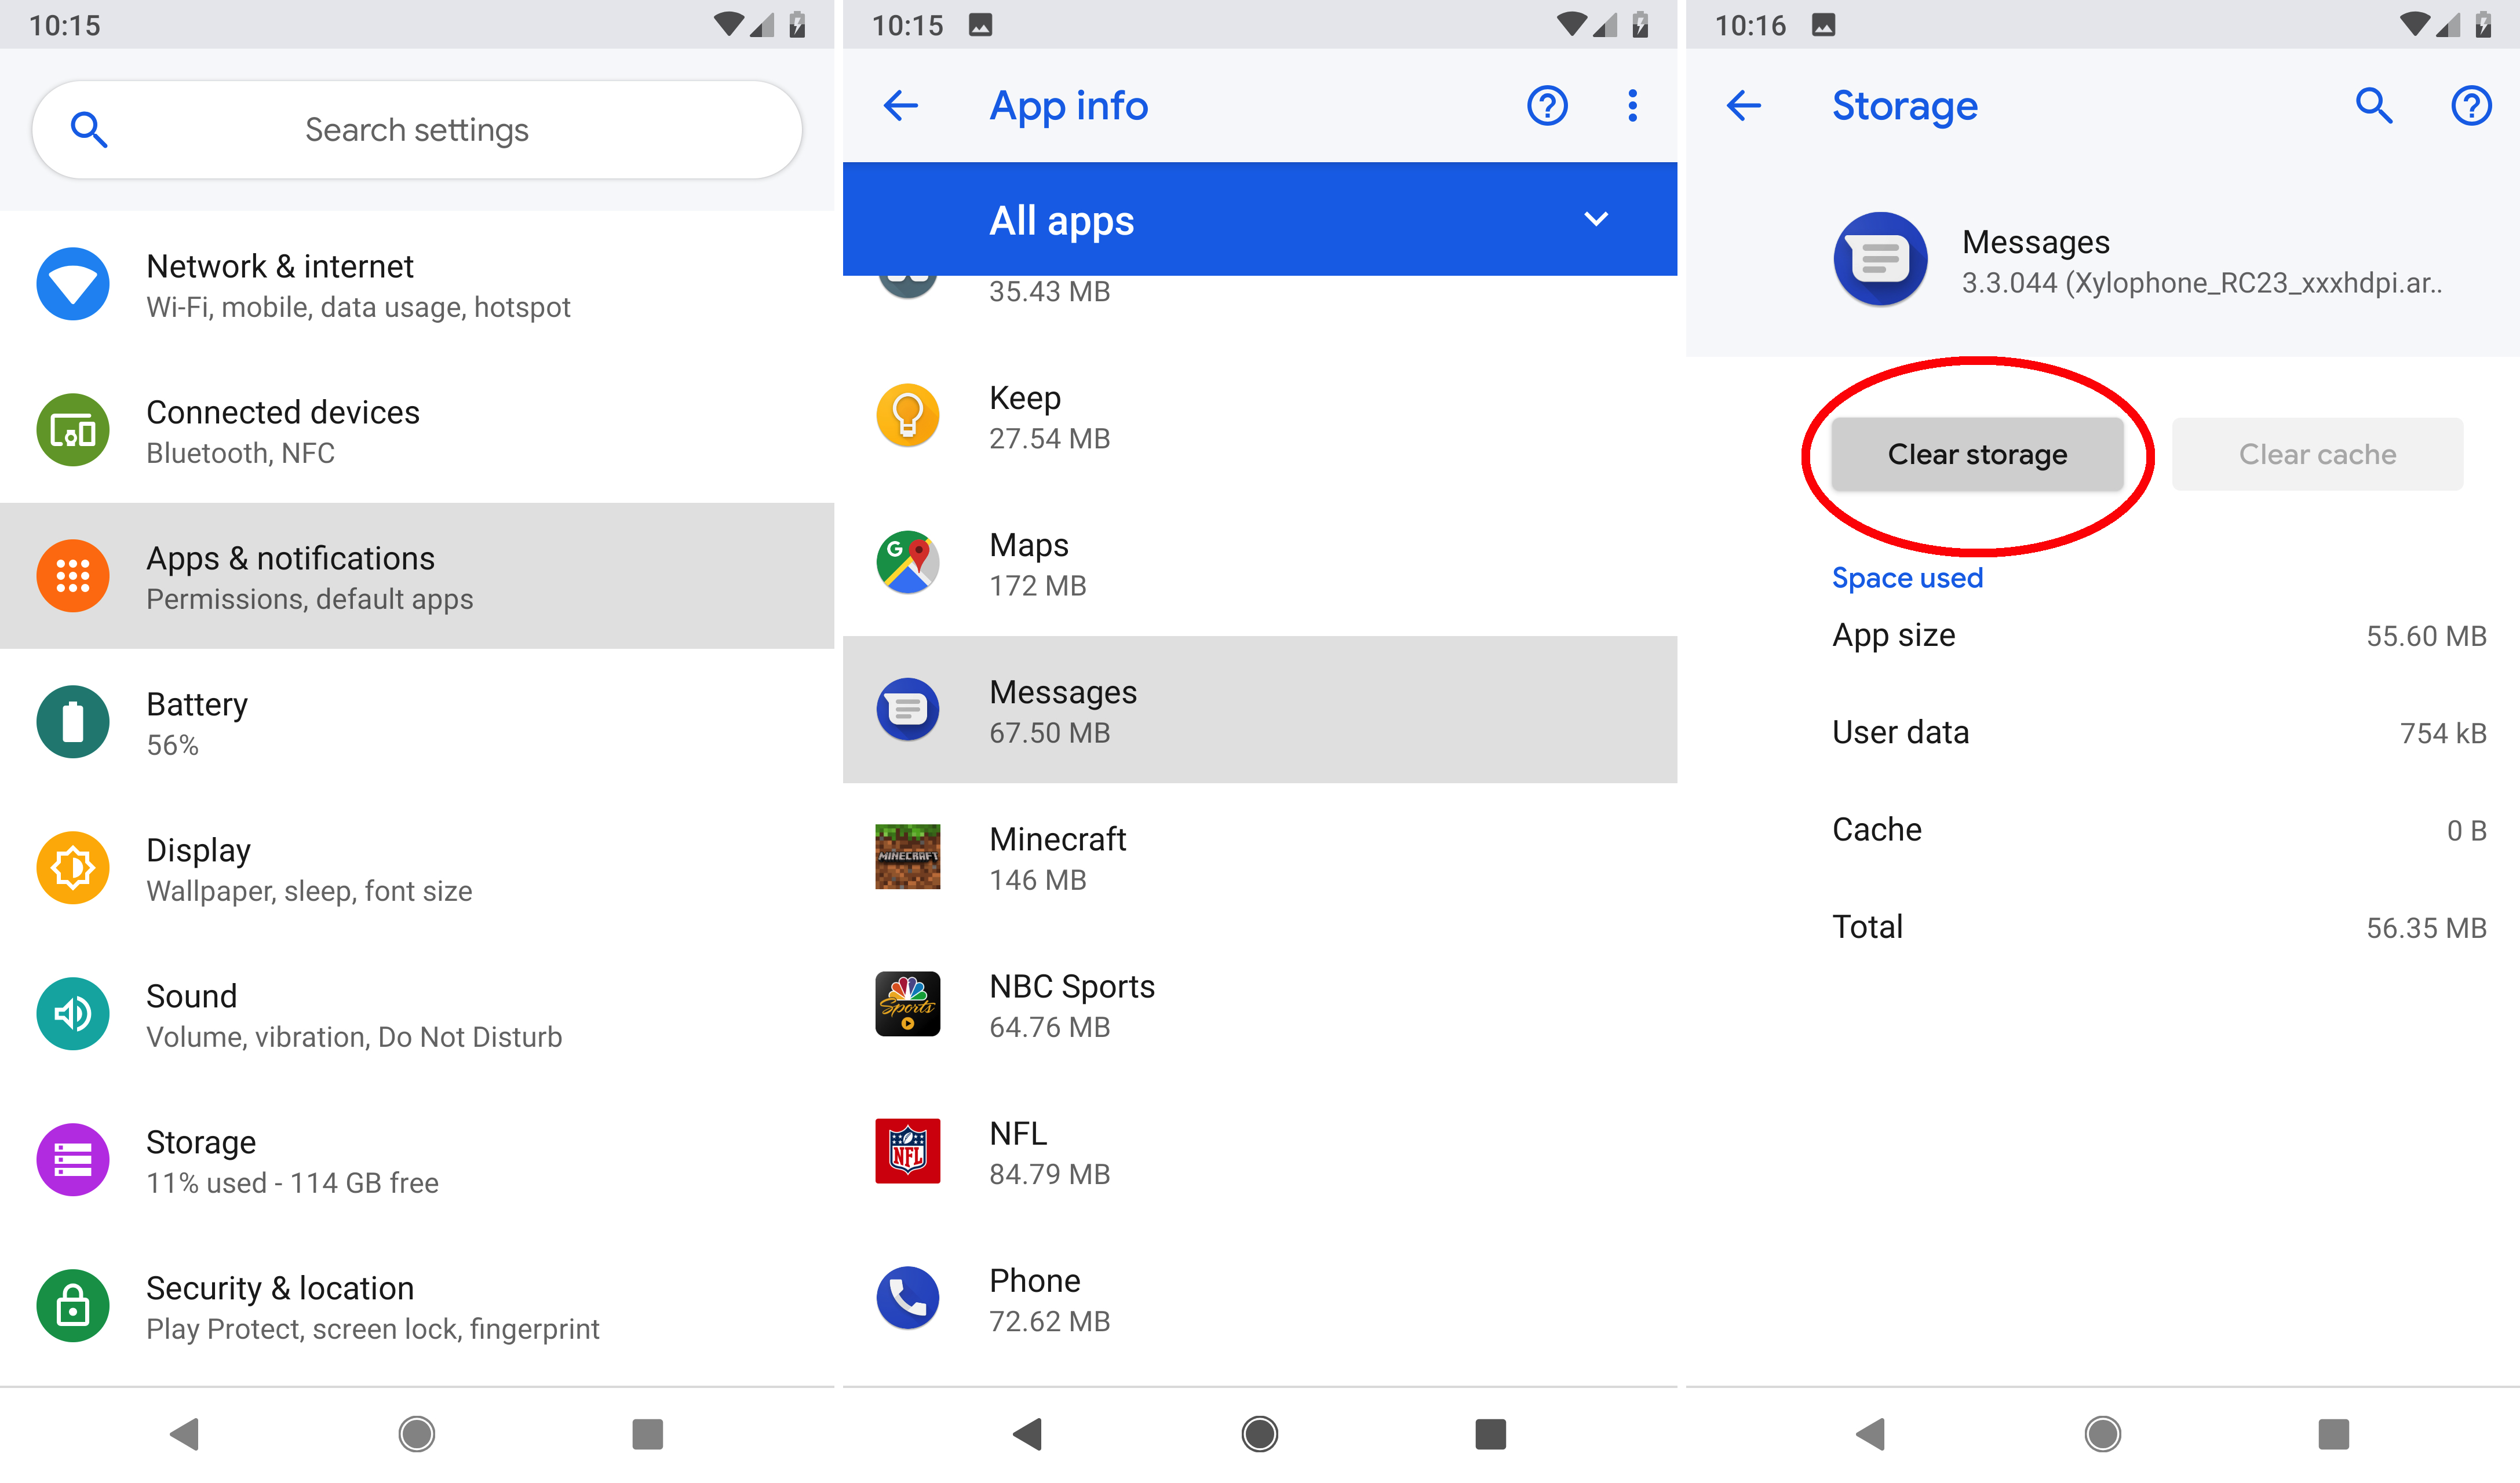The image size is (2520, 1483).
Task: Tap Android back button on Storage screen
Action: (x=1871, y=1435)
